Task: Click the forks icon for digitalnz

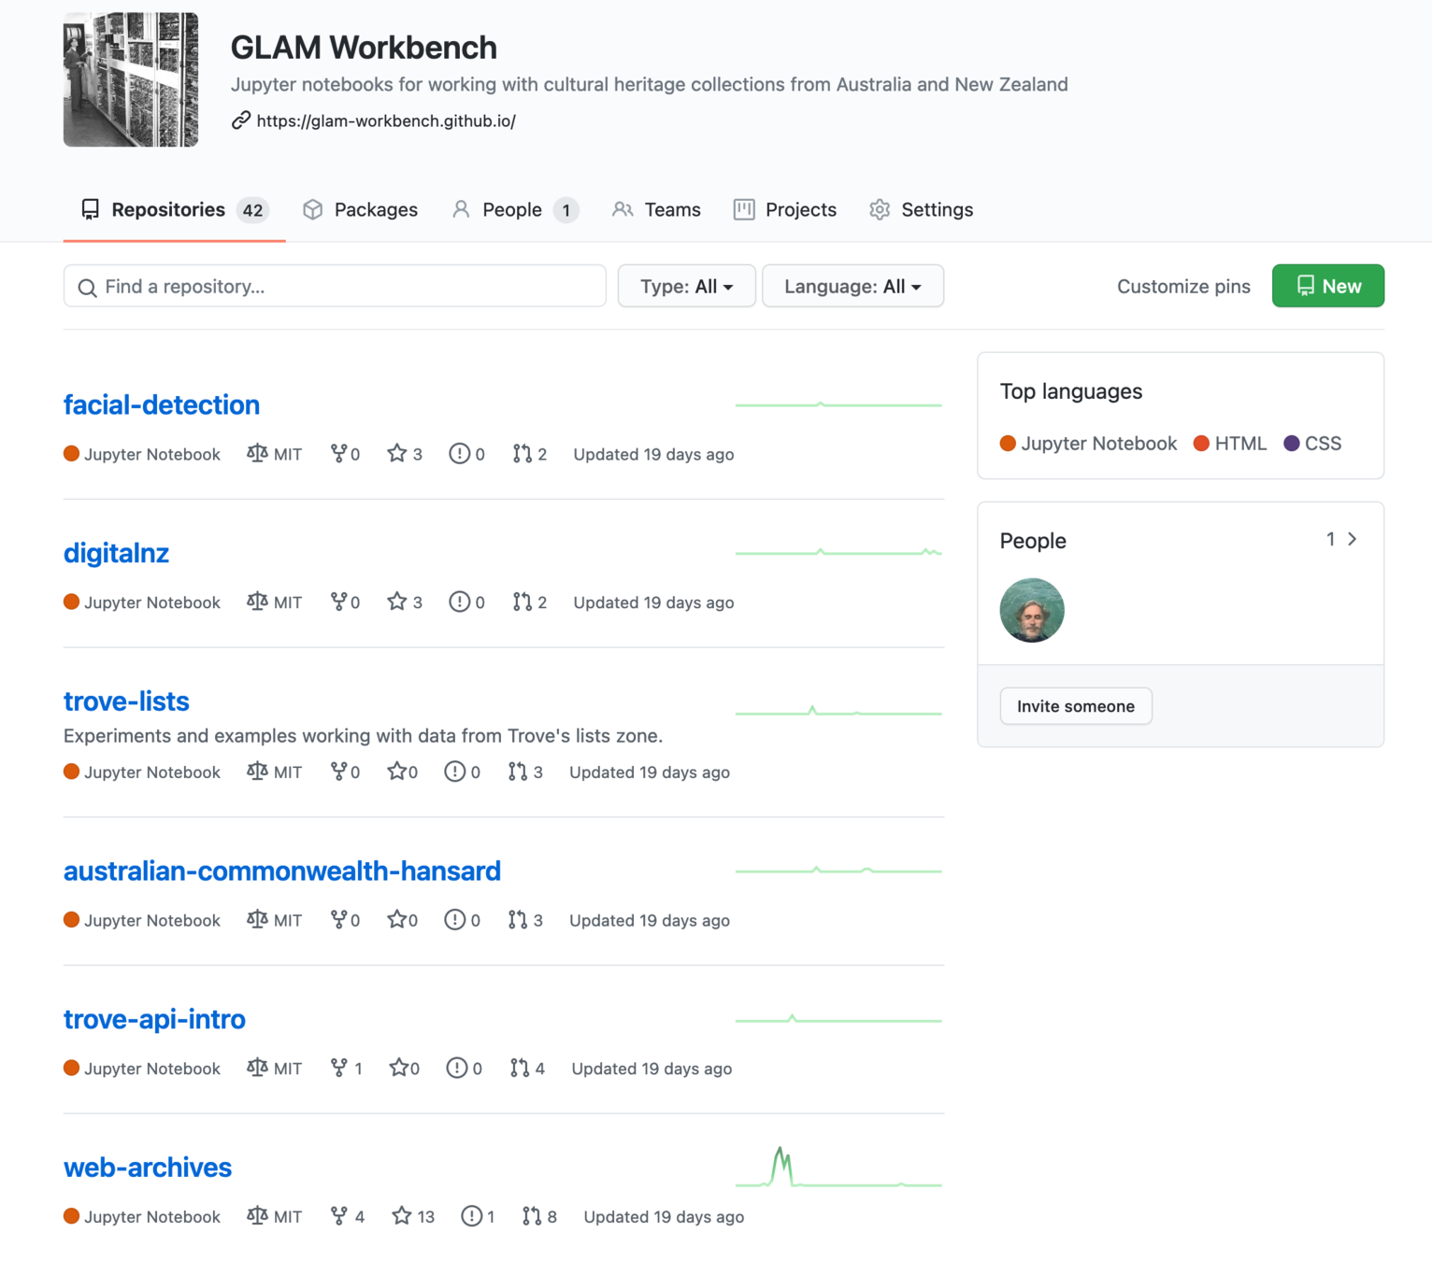Action: [x=338, y=602]
